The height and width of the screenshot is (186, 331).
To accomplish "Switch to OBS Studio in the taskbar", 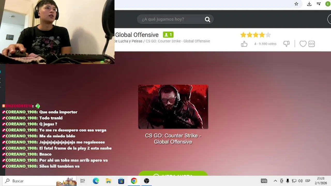I will (x=147, y=181).
